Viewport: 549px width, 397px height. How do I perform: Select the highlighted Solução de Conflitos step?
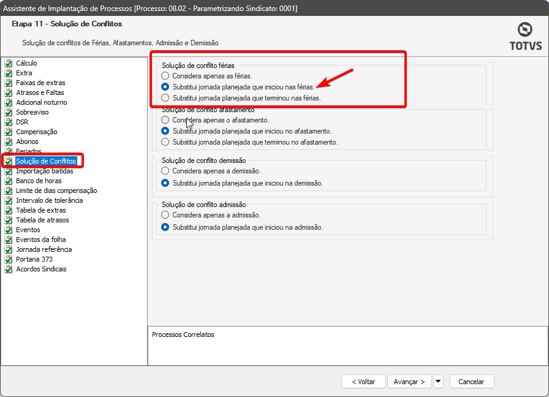click(x=46, y=161)
